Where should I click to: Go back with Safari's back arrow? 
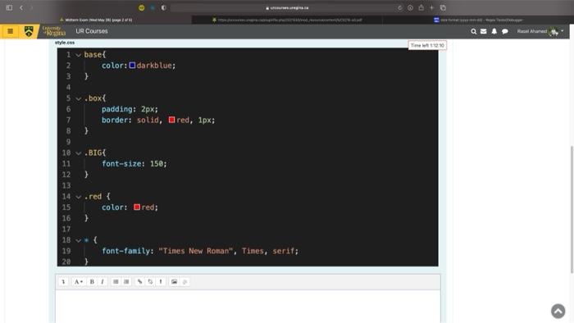click(21, 7)
